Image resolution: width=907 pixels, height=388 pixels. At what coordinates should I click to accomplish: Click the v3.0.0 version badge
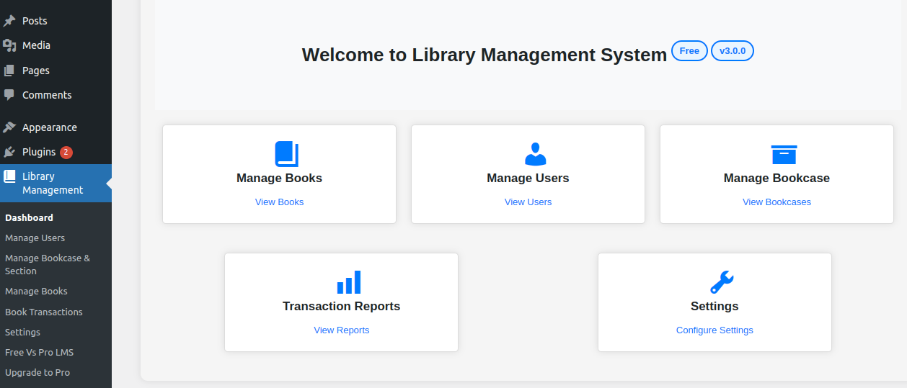[x=733, y=51]
